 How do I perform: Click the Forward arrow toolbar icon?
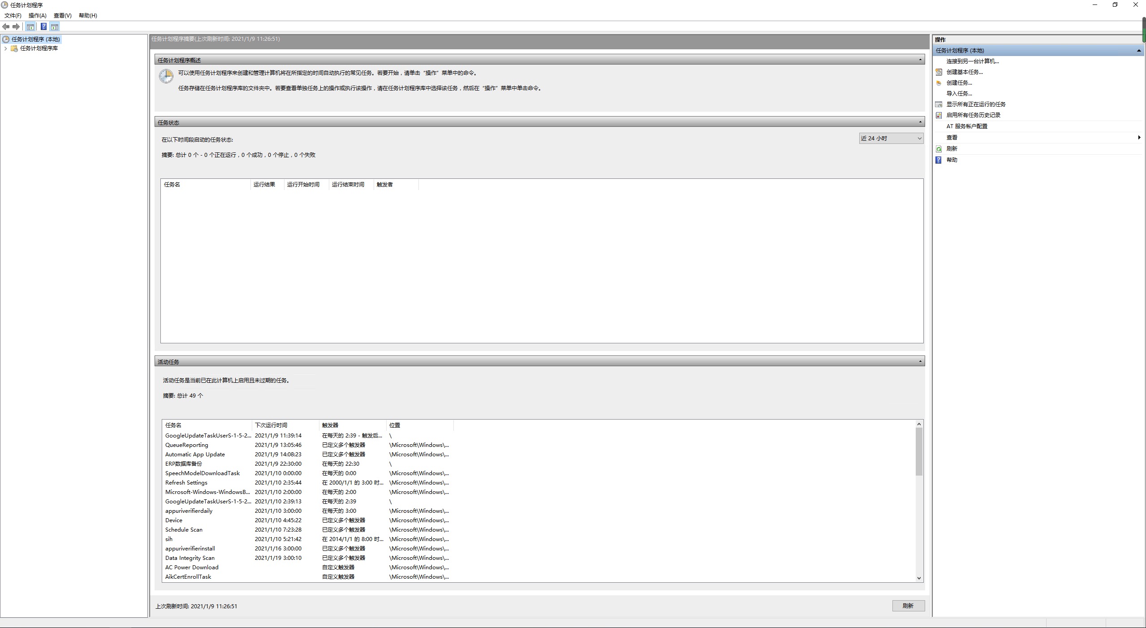coord(16,27)
